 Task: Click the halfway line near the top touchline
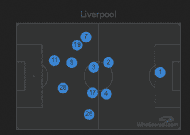[x=98, y=28]
